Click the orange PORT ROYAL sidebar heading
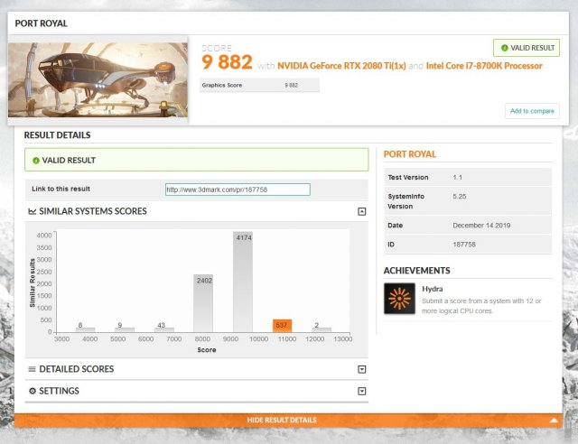Viewport: 578px width, 444px height. point(409,154)
